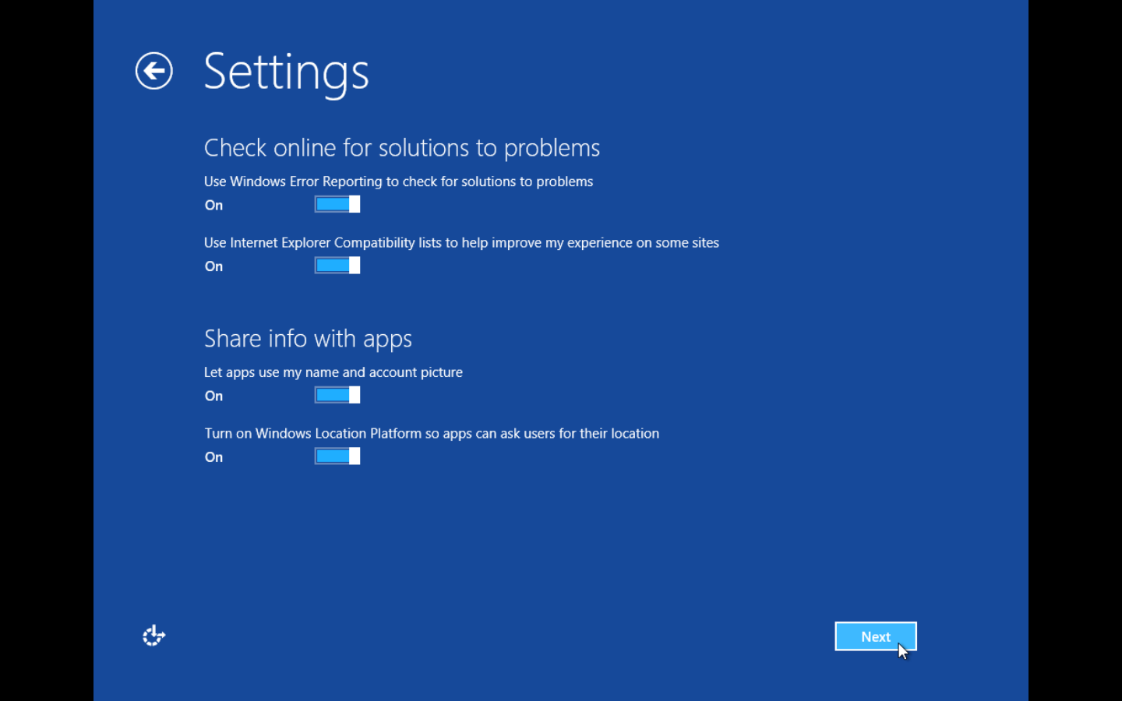Click the 'Share info with apps' heading

point(308,339)
